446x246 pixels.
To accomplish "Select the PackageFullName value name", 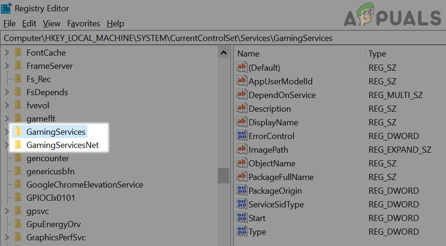I will [x=281, y=177].
